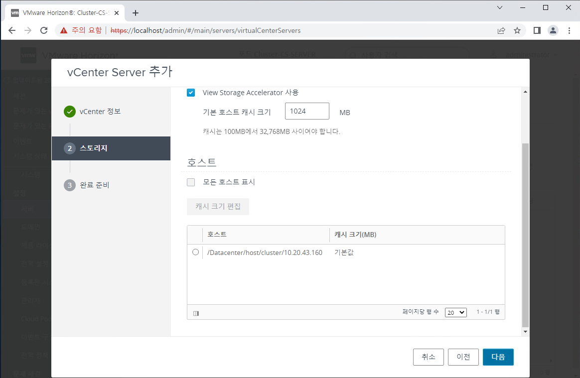Image resolution: width=580 pixels, height=378 pixels.
Task: Click the security warning triangle icon
Action: (64, 30)
